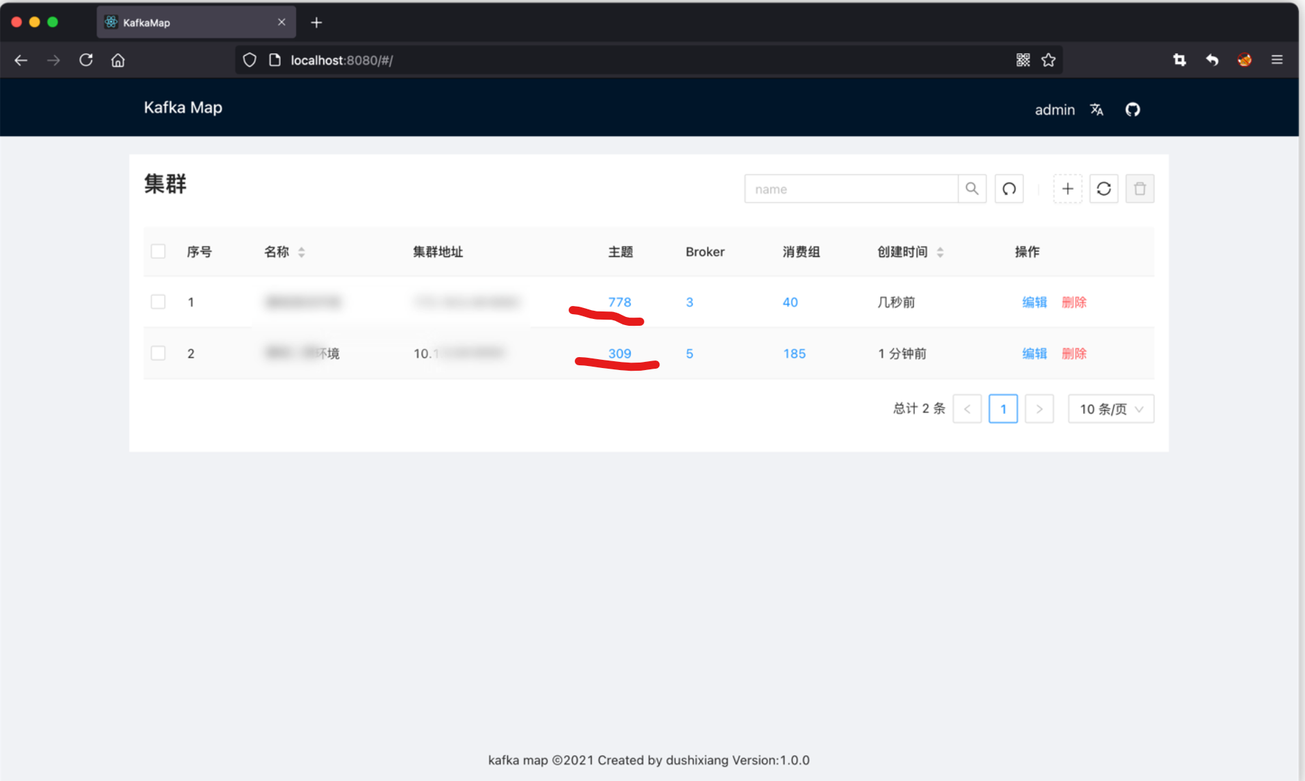Open broker count 3 link

point(689,302)
